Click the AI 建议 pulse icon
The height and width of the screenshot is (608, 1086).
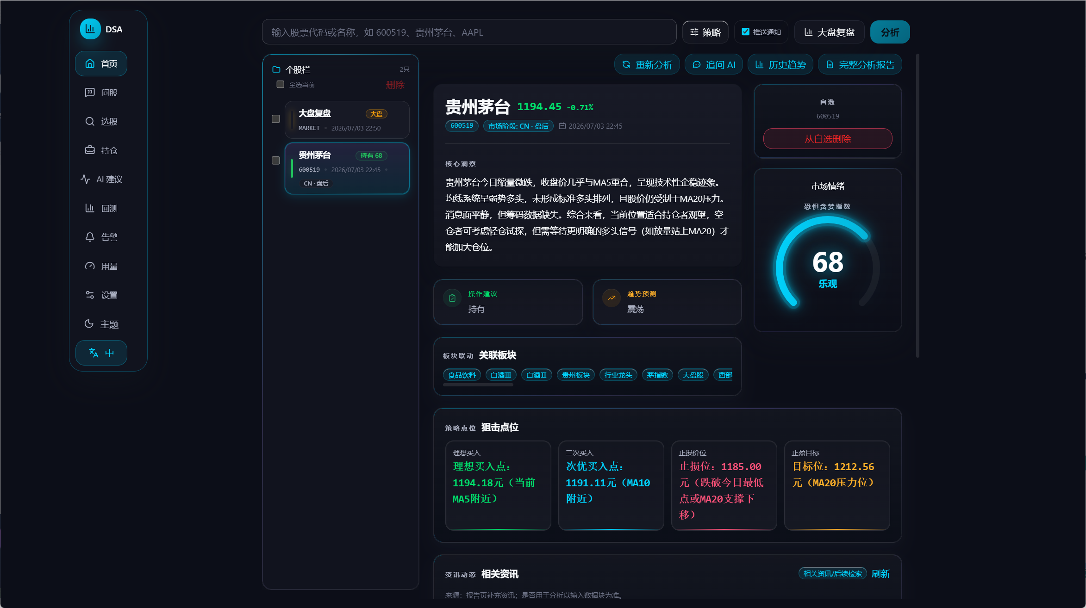85,179
